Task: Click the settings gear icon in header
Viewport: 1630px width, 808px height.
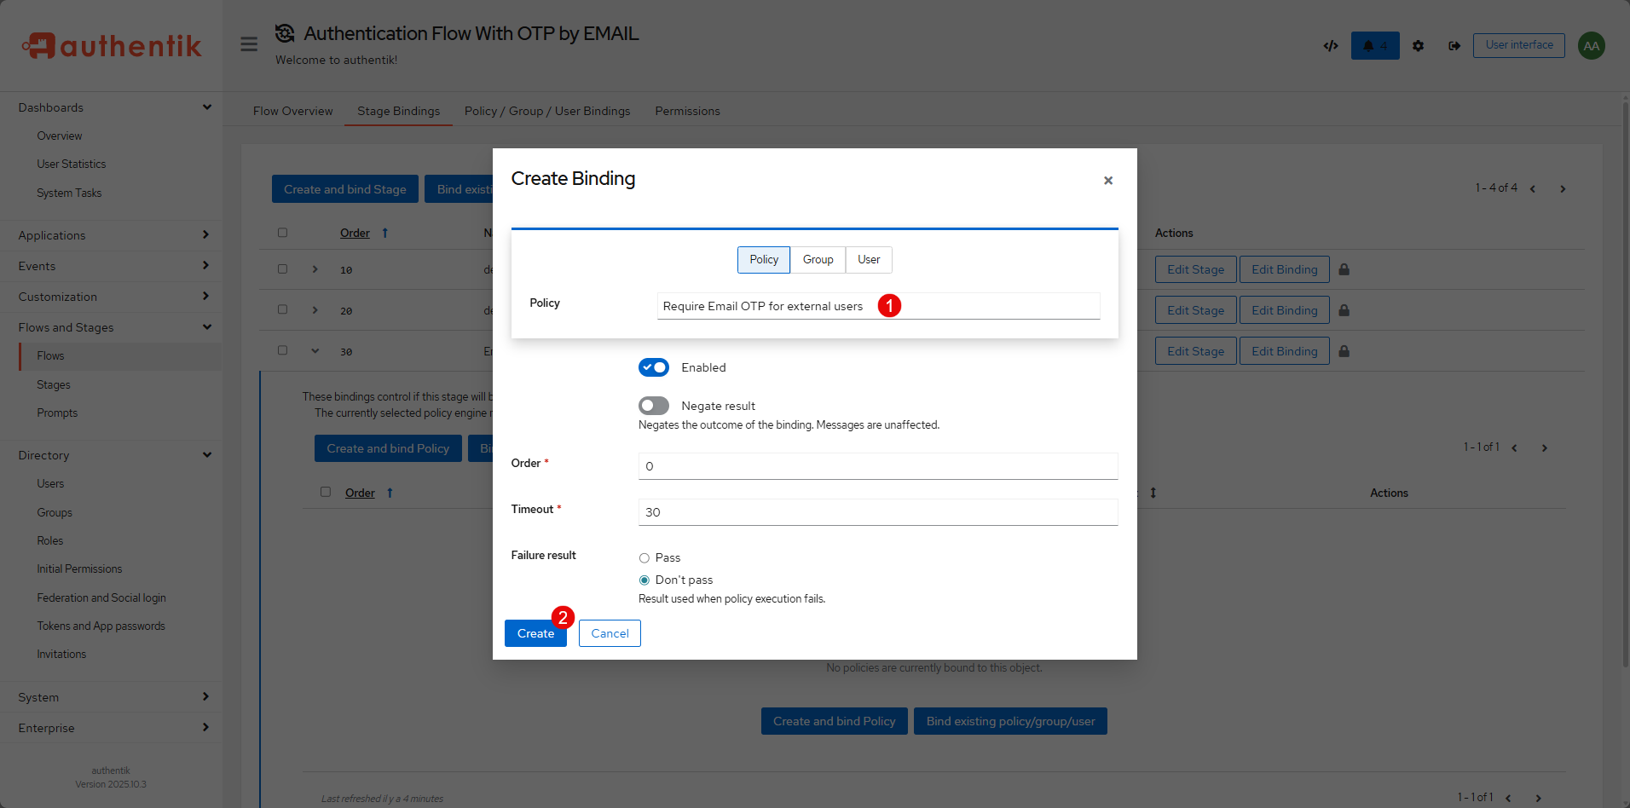Action: pyautogui.click(x=1418, y=46)
